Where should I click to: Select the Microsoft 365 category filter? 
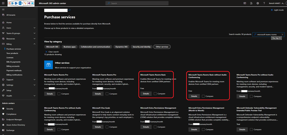coord(52,47)
